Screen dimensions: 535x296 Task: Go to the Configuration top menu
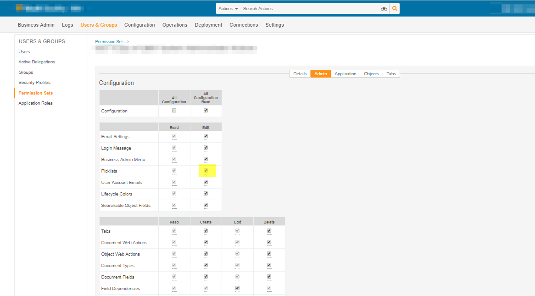(x=139, y=25)
